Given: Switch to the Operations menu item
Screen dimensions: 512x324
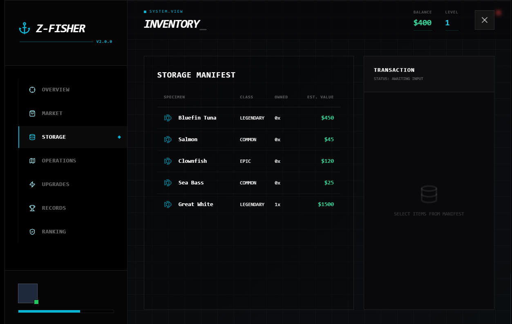Looking at the screenshot, I should (x=73, y=161).
